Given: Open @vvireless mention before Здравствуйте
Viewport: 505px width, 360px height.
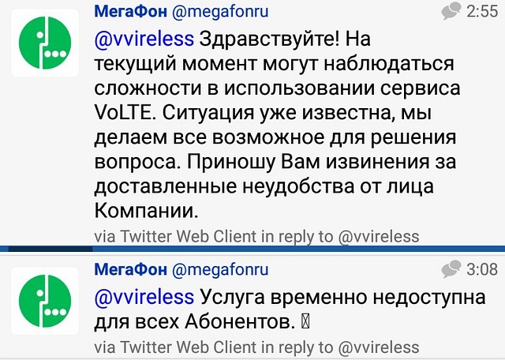Looking at the screenshot, I should click(144, 39).
